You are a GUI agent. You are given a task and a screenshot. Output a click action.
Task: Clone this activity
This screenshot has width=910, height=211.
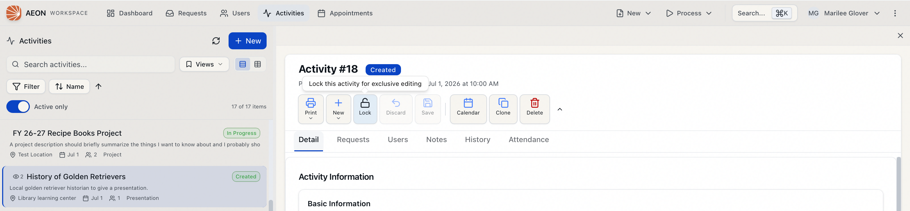[503, 109]
